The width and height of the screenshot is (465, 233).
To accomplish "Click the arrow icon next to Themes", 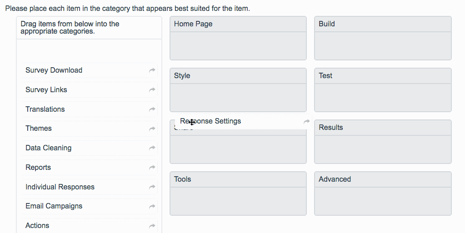I will click(152, 129).
